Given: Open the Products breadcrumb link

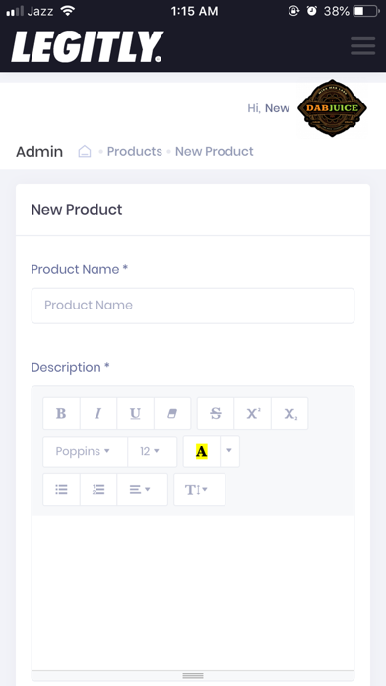Looking at the screenshot, I should click(135, 152).
